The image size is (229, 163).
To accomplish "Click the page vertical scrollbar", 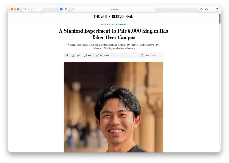I will click(220, 19).
